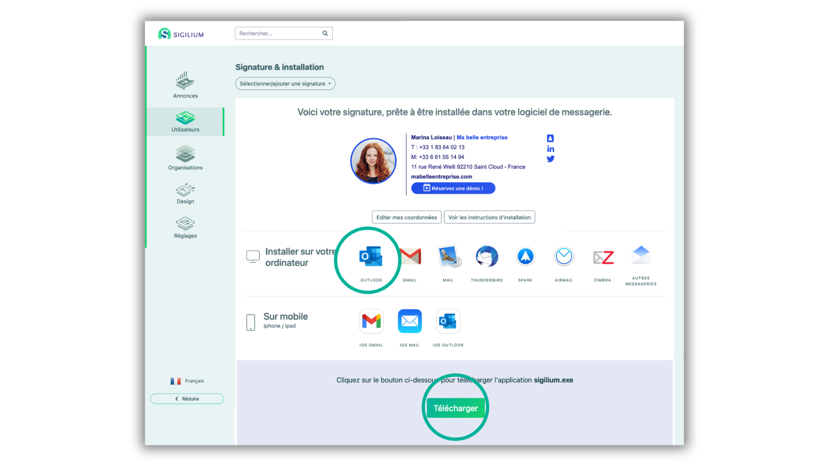Choose the Spark mail client icon
This screenshot has height=466, width=829.
tap(525, 257)
